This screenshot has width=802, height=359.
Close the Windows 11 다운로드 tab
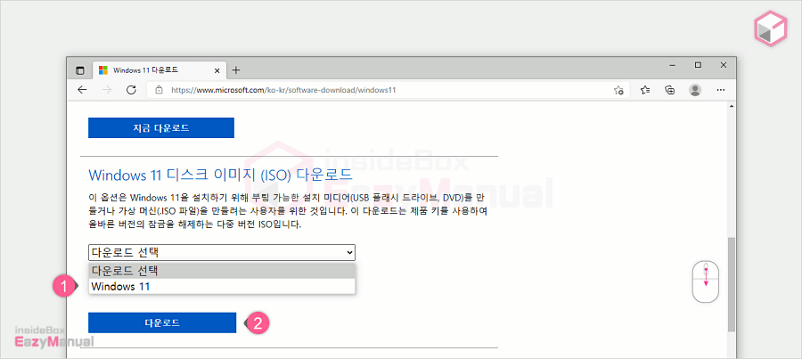pyautogui.click(x=217, y=70)
